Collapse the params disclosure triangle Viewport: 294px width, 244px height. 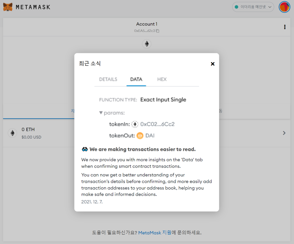pos(101,113)
